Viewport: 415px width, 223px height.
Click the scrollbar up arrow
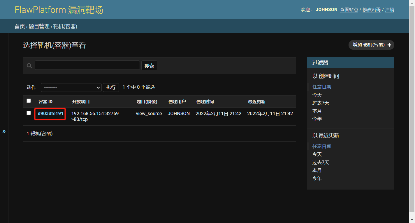(412, 3)
